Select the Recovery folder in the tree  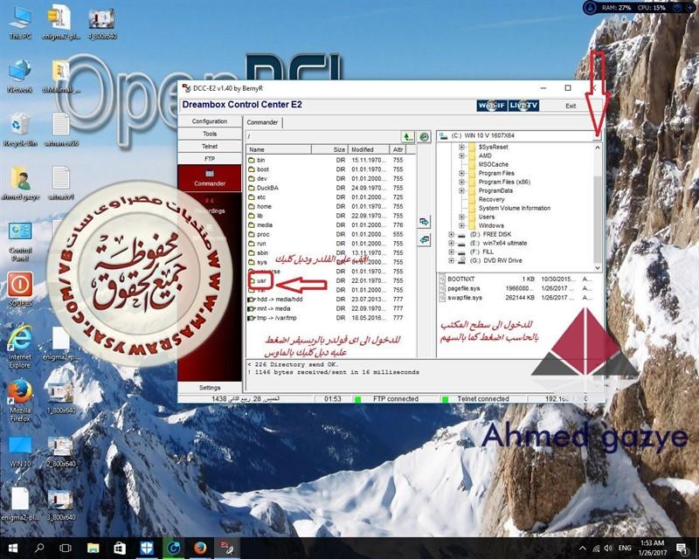coord(491,200)
